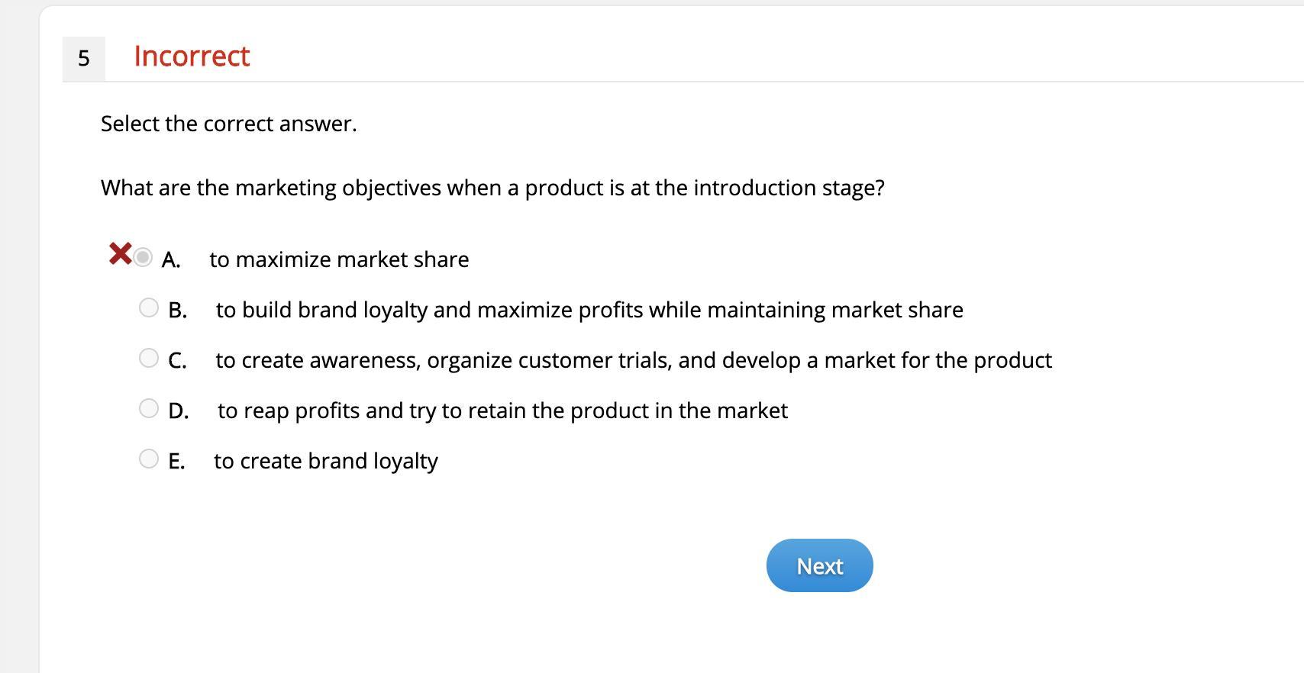Select radio button for option B

149,308
